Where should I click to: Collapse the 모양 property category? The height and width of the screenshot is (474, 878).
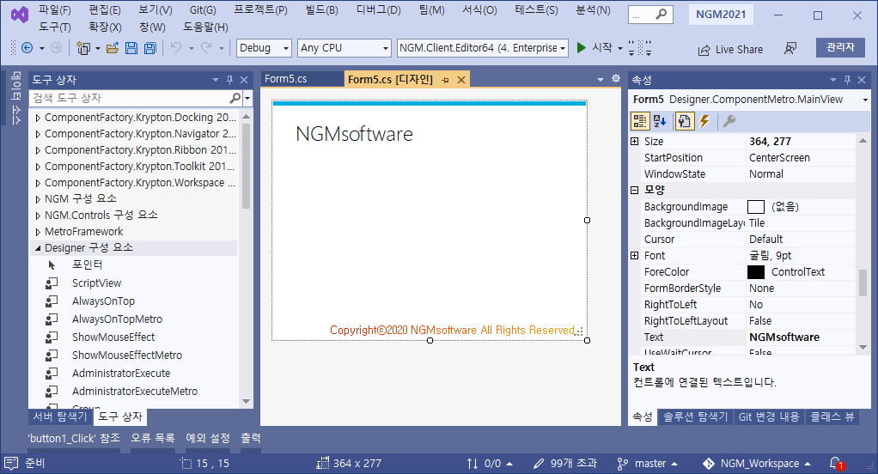click(x=634, y=191)
